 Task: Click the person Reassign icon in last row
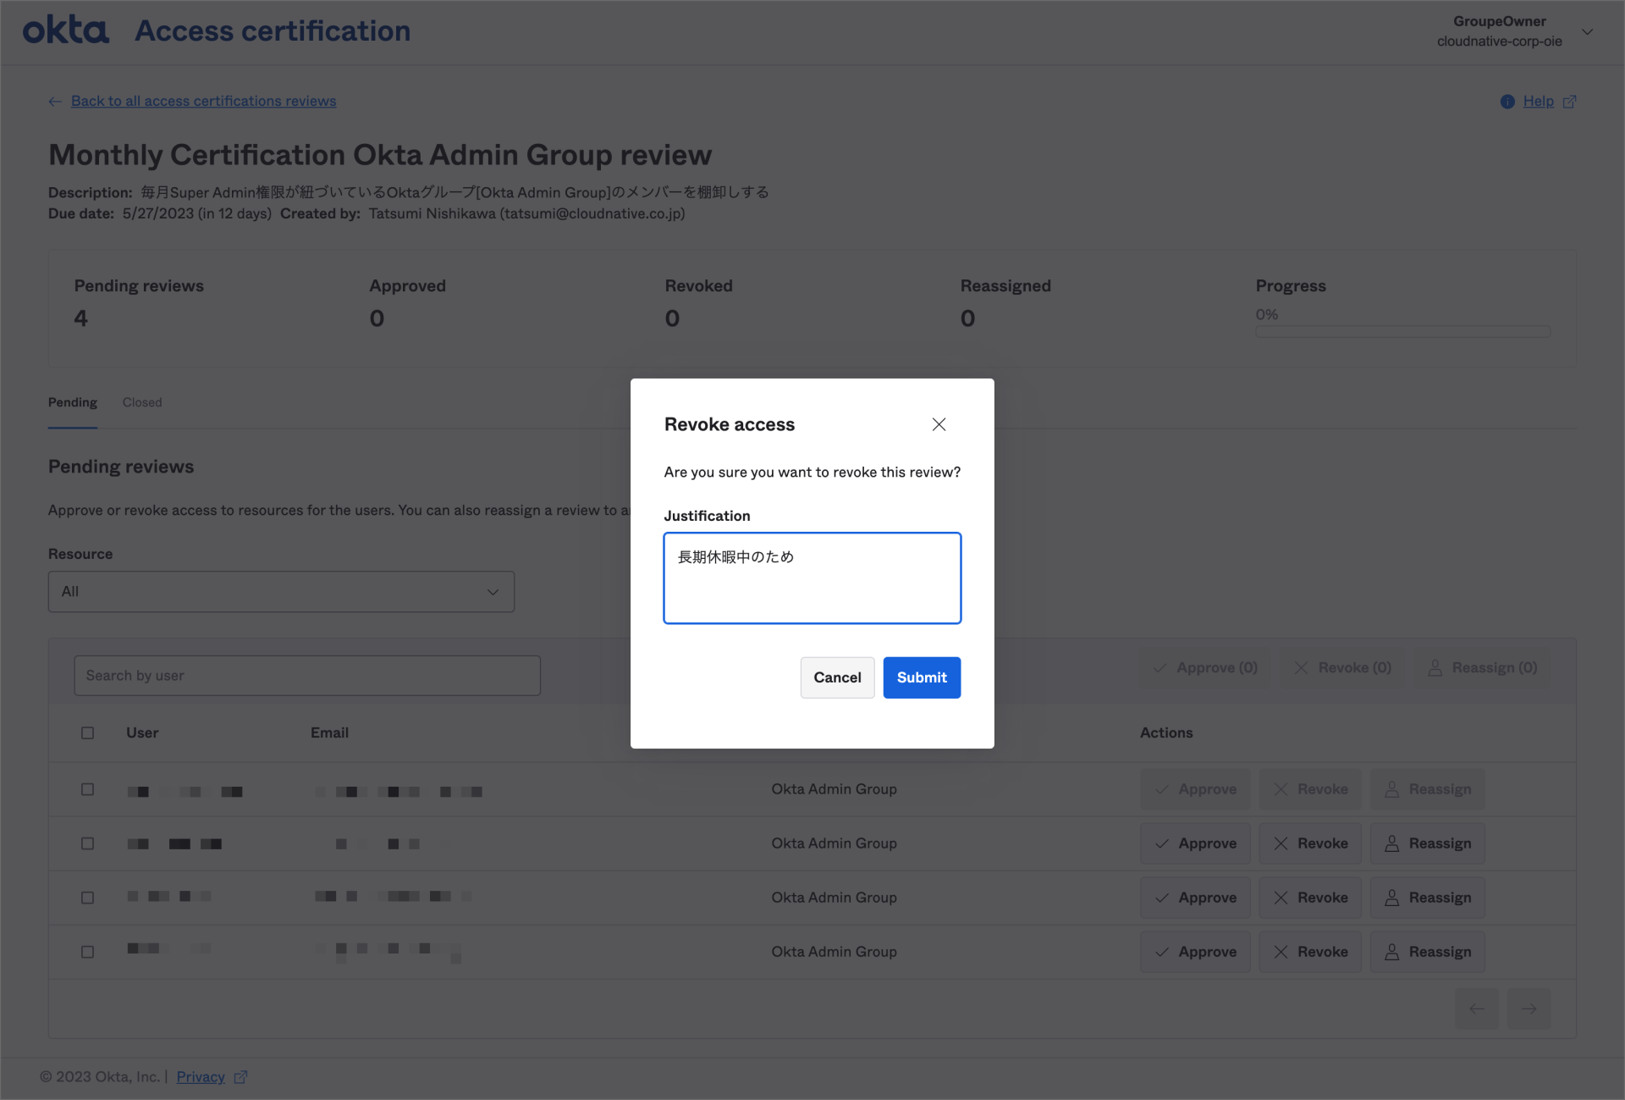coord(1392,952)
